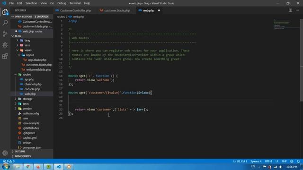Expand the lang folder

click(x=27, y=41)
